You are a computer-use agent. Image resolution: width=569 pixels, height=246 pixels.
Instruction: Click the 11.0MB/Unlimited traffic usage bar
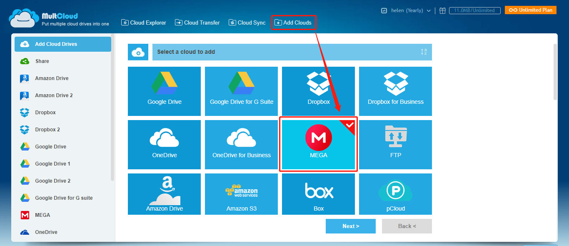tap(474, 10)
